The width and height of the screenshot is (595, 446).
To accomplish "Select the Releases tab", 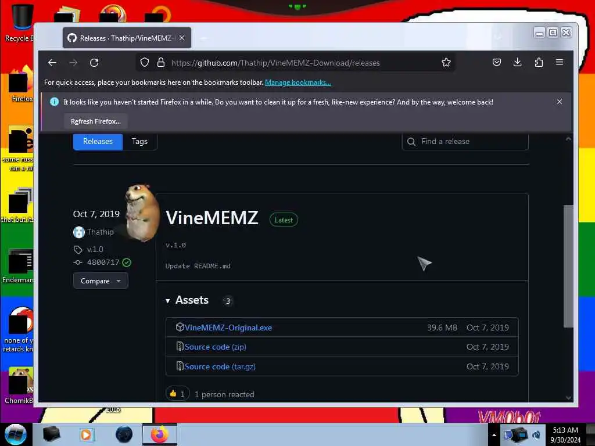I will coord(98,142).
